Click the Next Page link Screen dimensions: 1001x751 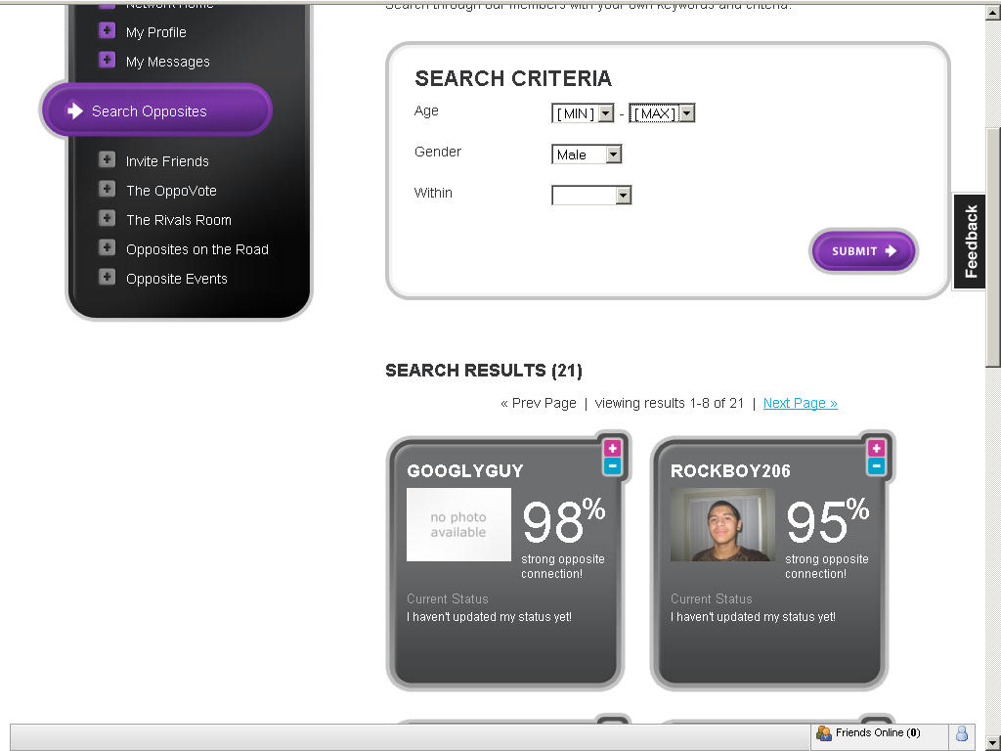click(x=800, y=403)
